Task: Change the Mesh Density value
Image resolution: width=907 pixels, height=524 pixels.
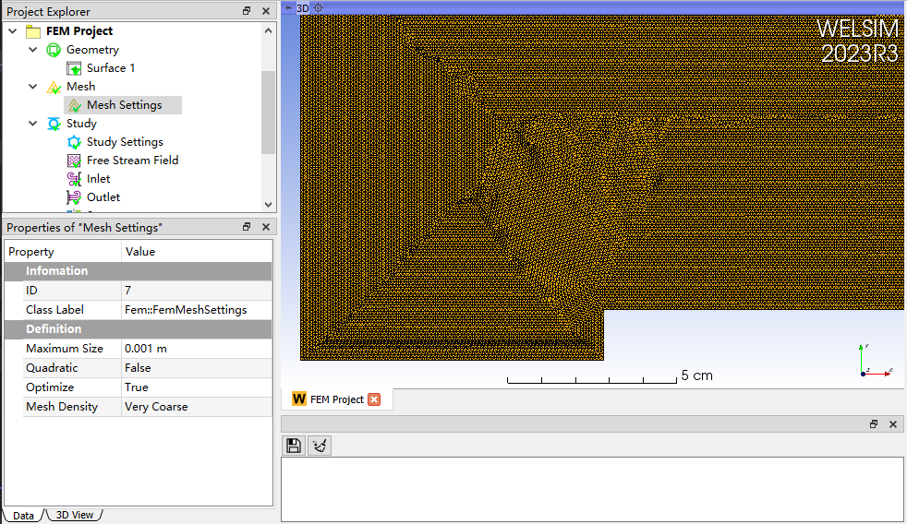Action: point(196,407)
